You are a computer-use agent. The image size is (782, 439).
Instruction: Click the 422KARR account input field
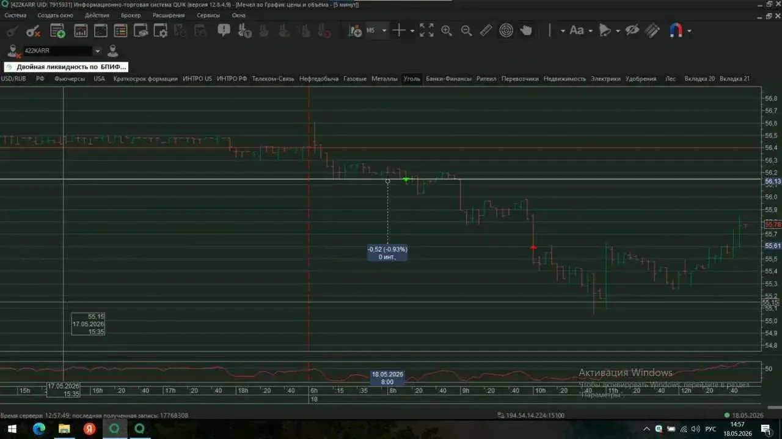click(x=58, y=51)
